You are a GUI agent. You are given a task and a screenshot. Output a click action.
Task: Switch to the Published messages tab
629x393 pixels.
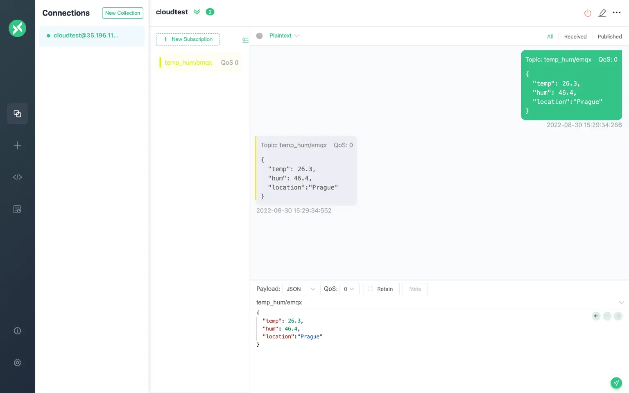click(x=609, y=36)
